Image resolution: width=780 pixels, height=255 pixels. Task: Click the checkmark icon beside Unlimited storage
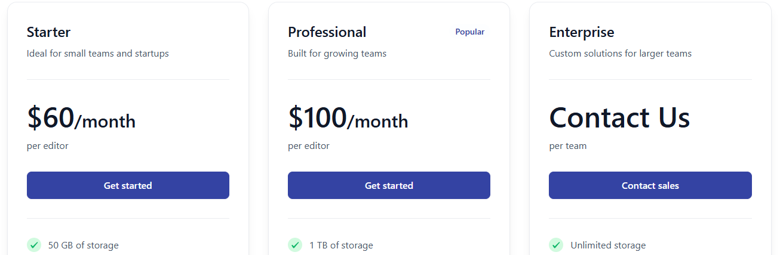click(x=556, y=245)
